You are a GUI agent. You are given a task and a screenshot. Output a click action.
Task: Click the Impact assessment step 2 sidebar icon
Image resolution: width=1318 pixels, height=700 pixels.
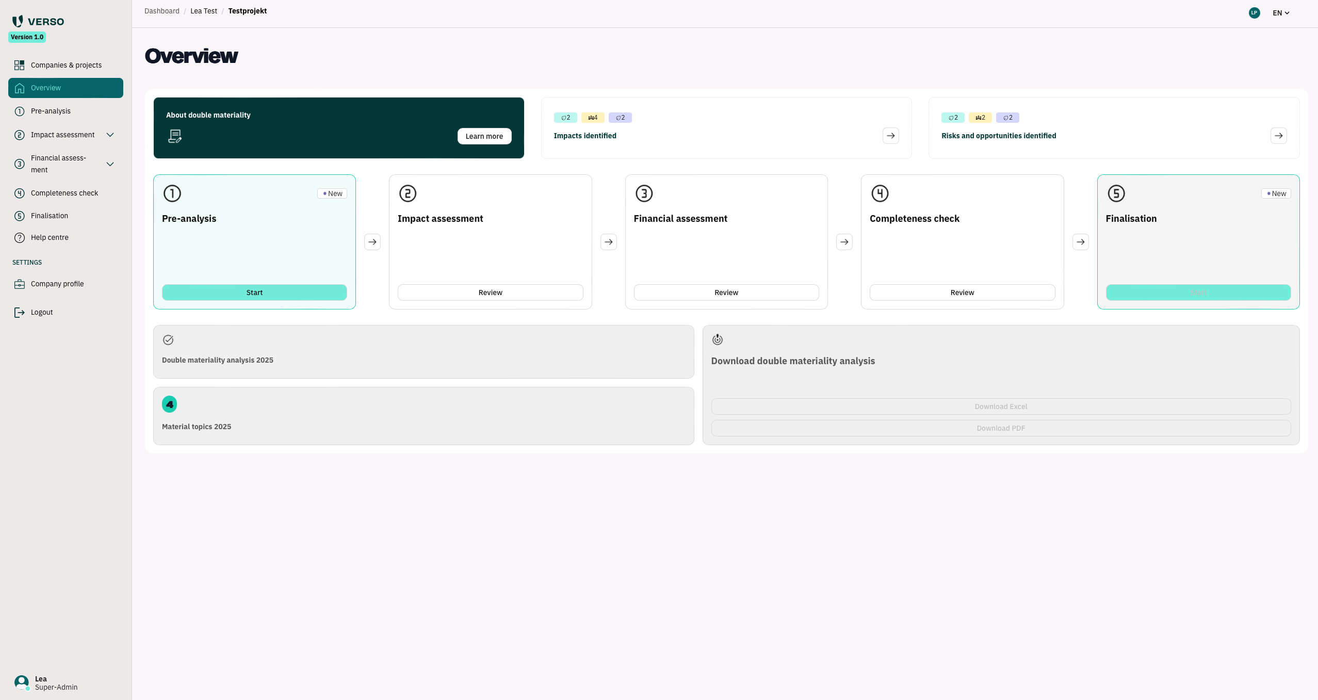coord(20,135)
